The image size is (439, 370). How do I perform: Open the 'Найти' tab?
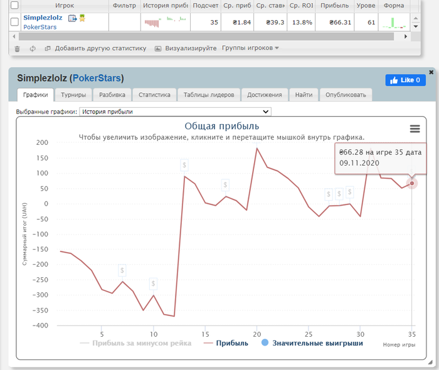coord(304,95)
